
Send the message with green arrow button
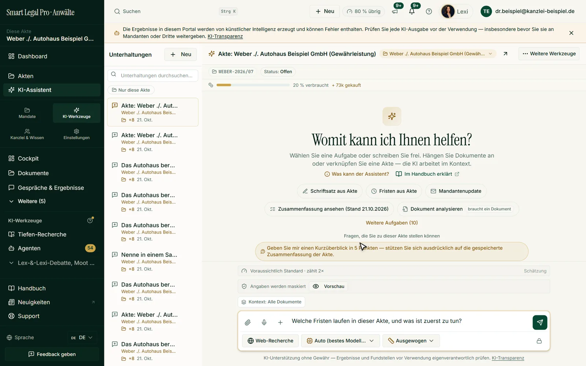[x=540, y=322]
